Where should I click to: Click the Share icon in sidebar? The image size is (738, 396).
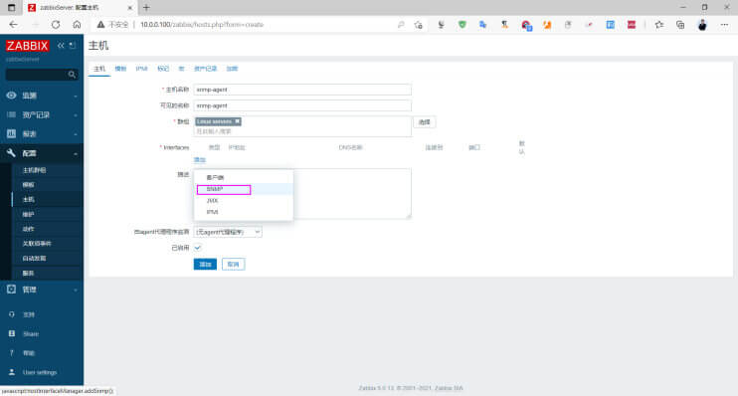coord(12,333)
